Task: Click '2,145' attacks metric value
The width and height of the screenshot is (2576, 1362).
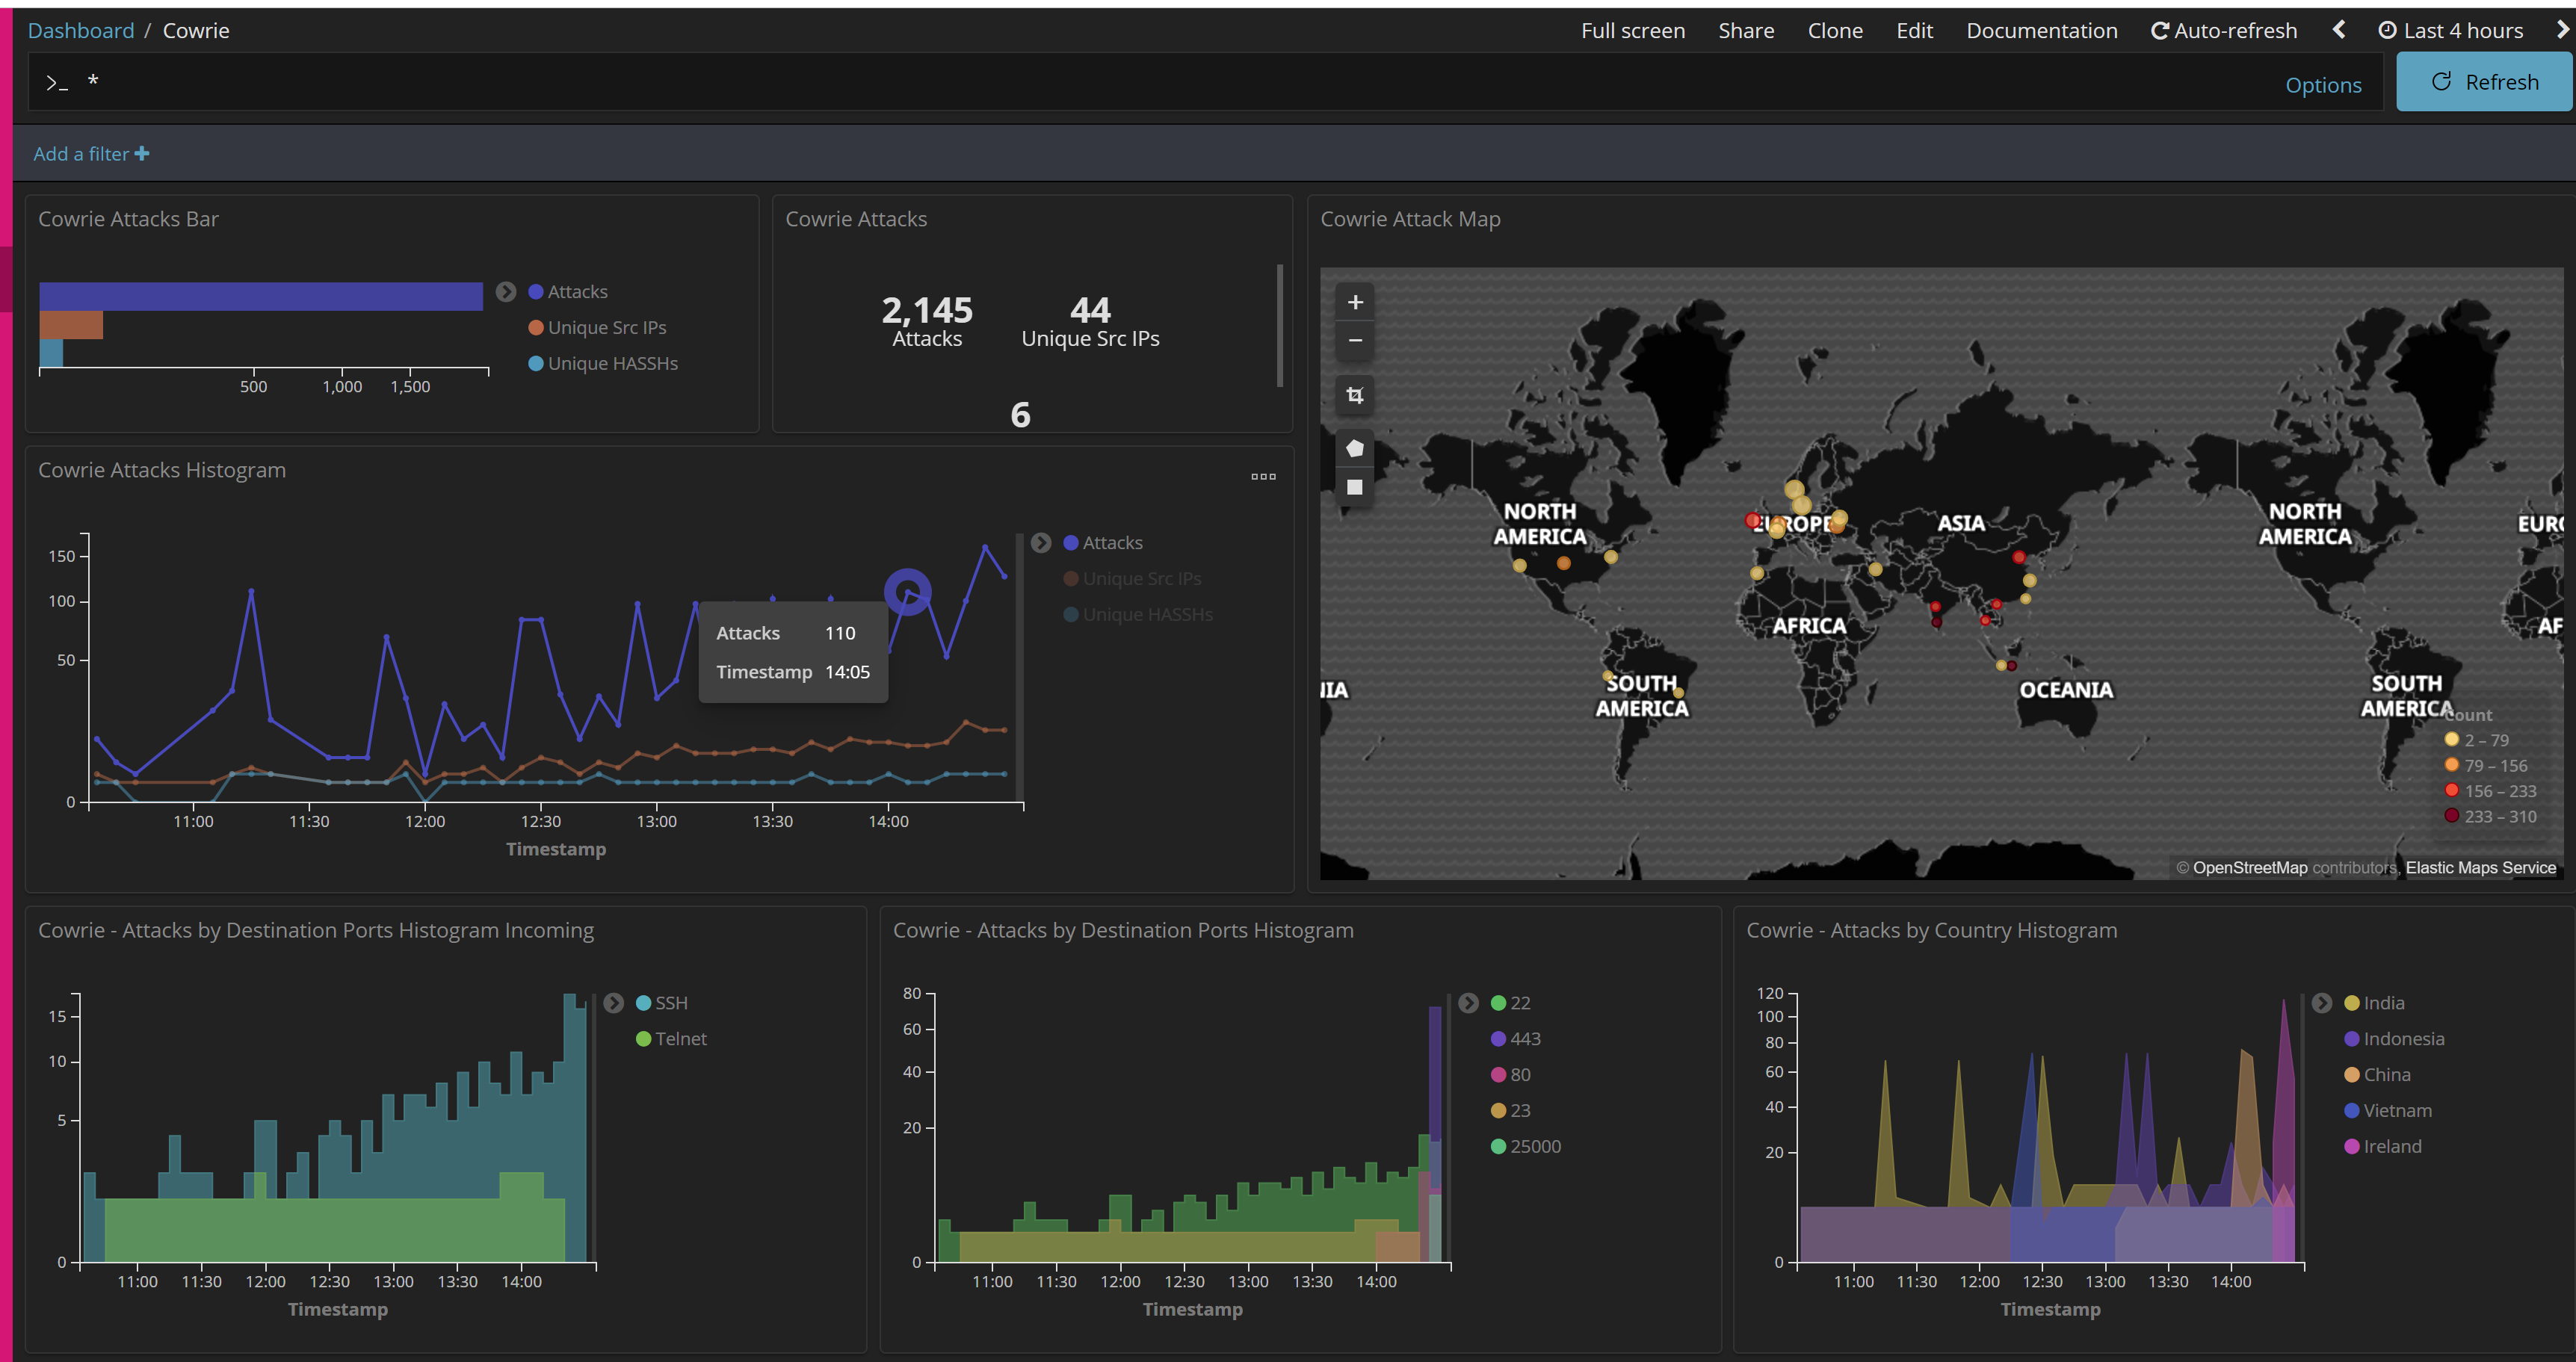Action: [927, 310]
